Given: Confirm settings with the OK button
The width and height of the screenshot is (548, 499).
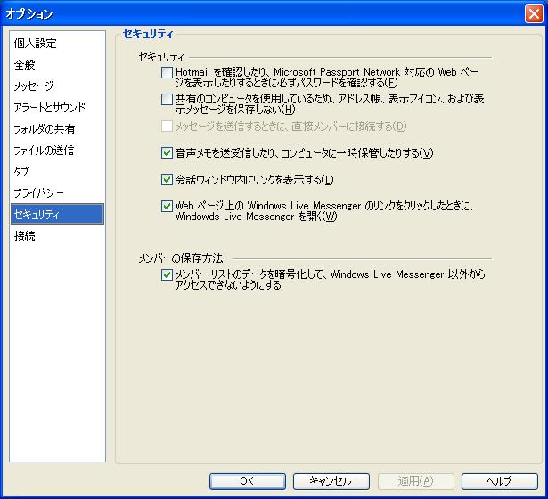Looking at the screenshot, I should [248, 481].
